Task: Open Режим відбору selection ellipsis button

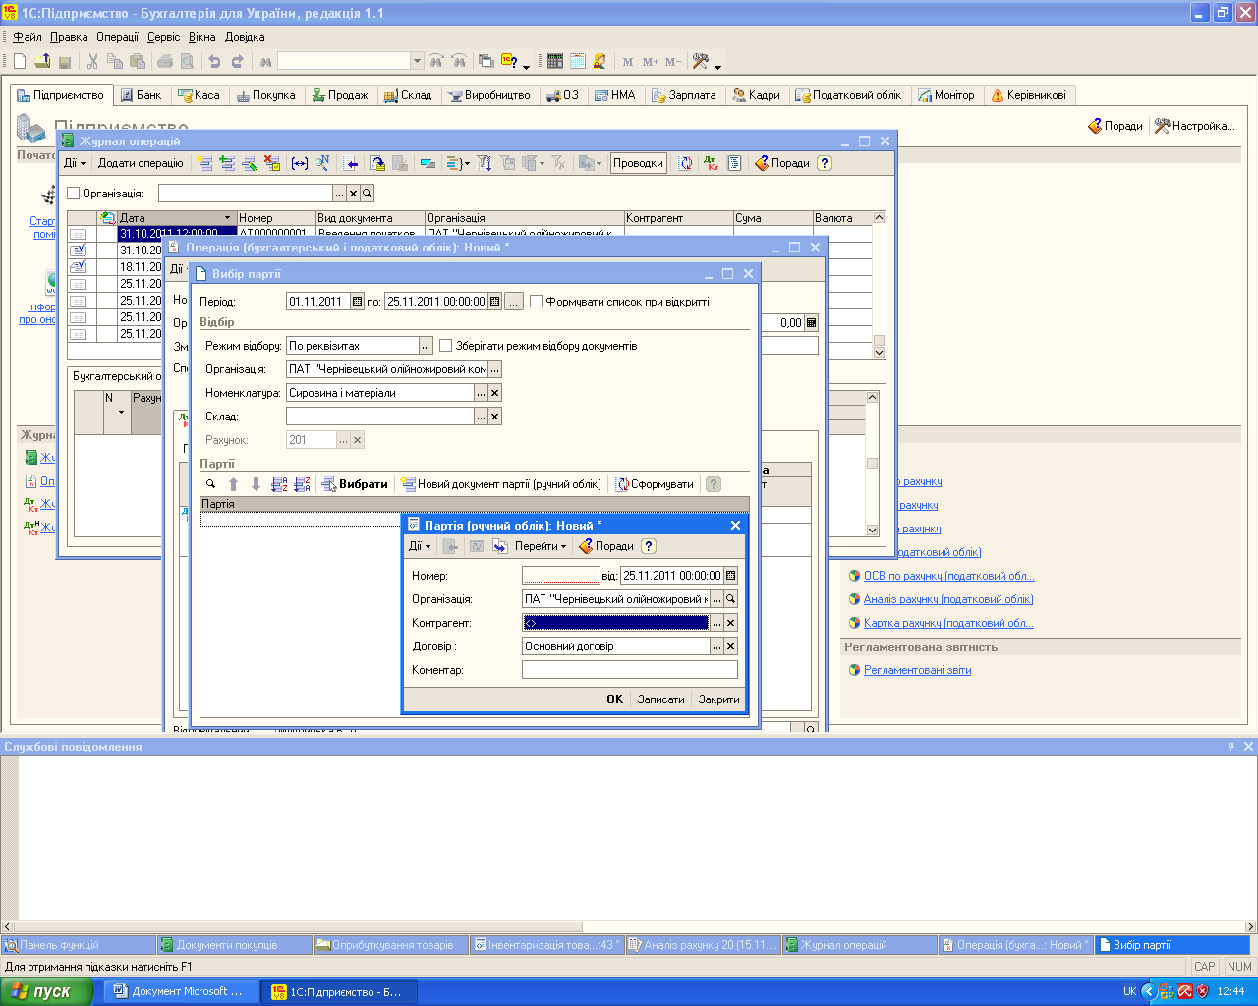Action: coord(426,346)
